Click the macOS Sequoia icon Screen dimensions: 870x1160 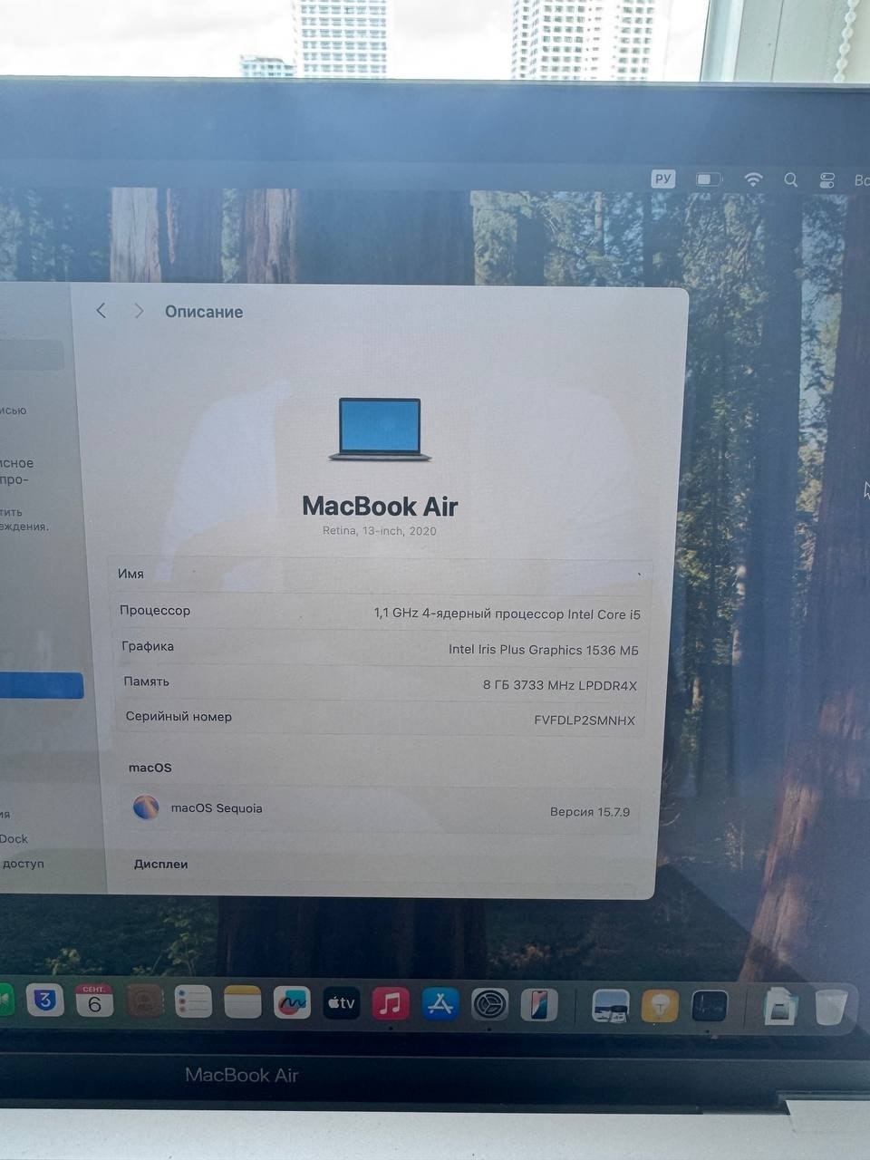[146, 807]
